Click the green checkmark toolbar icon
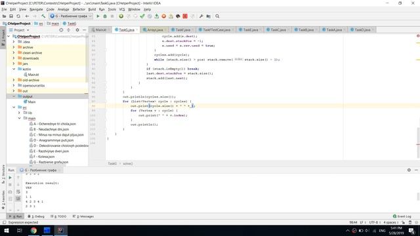Viewport: 420px width, 236px height. (142, 16)
